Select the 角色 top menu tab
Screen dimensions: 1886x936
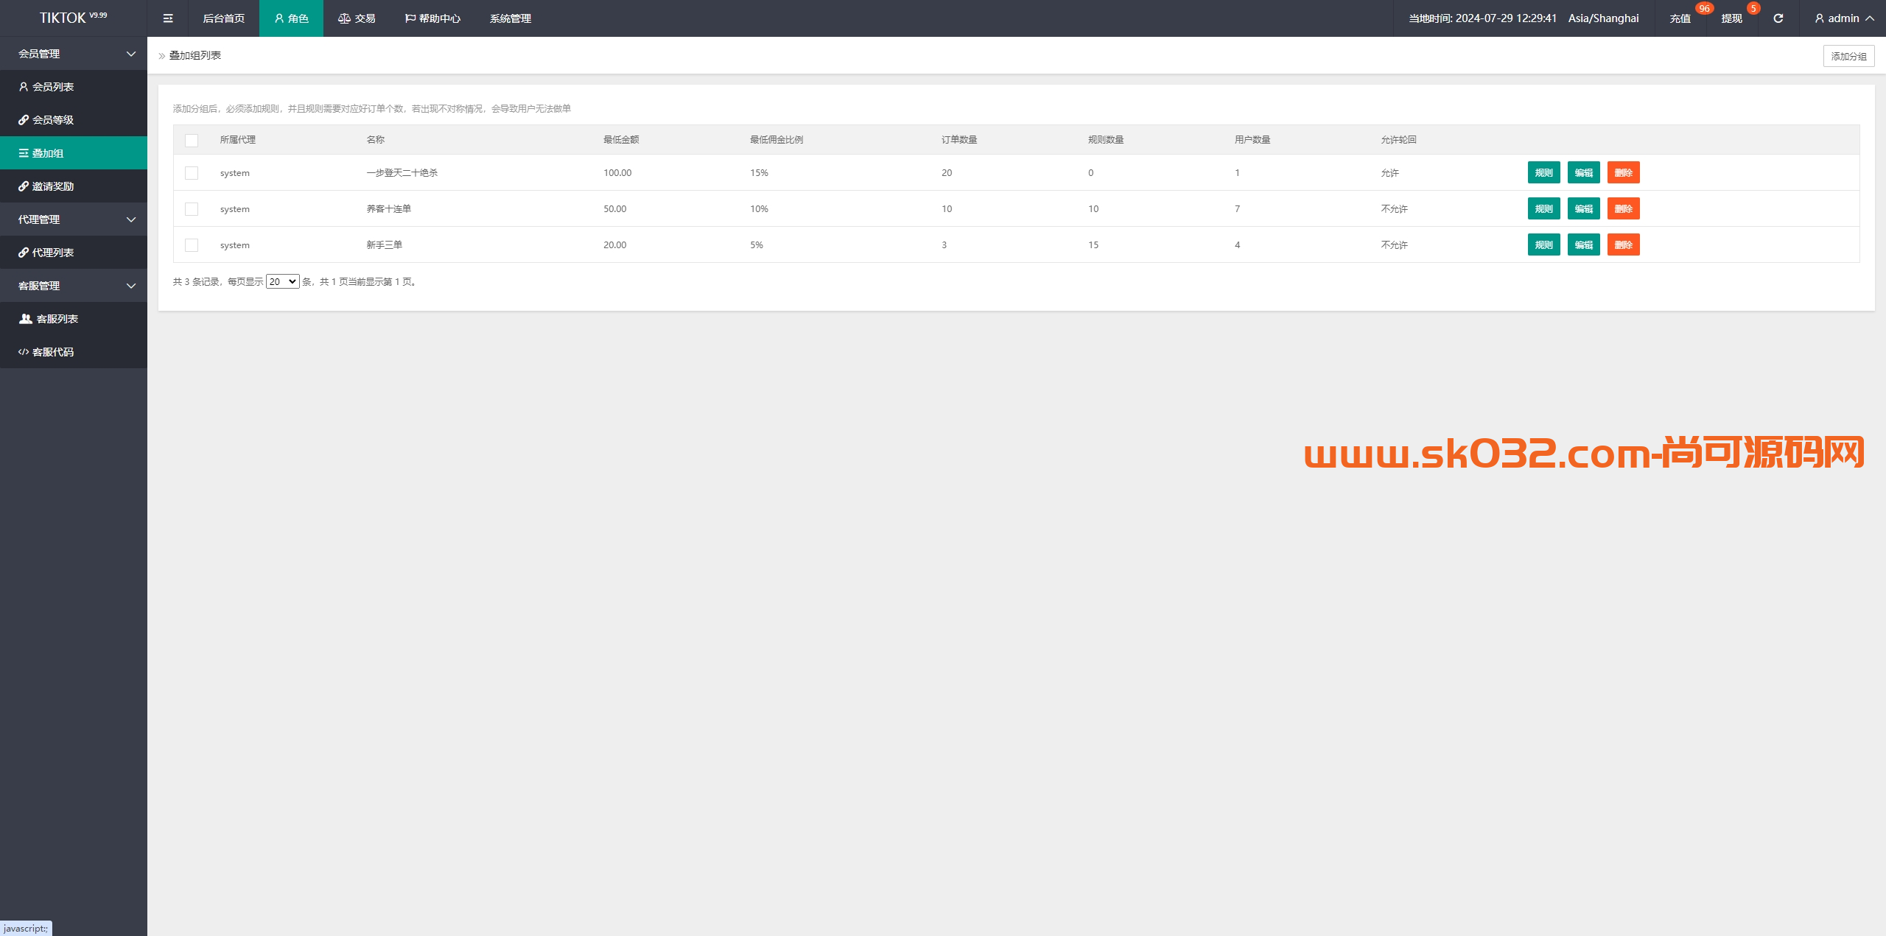coord(291,18)
